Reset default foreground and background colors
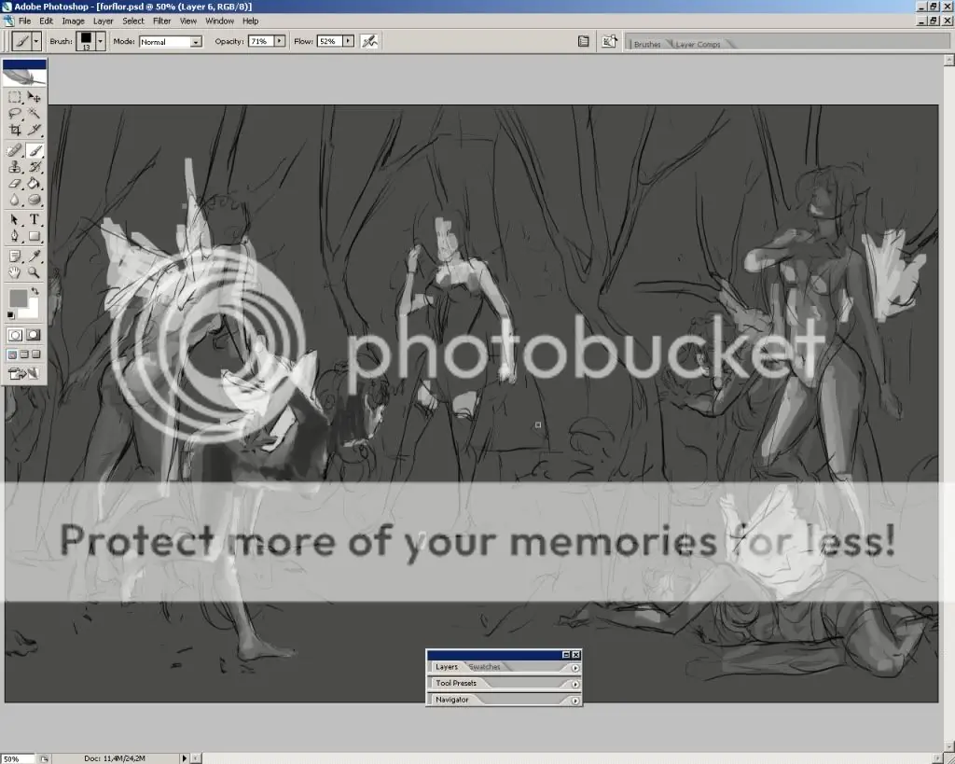Image resolution: width=955 pixels, height=764 pixels. 11,315
